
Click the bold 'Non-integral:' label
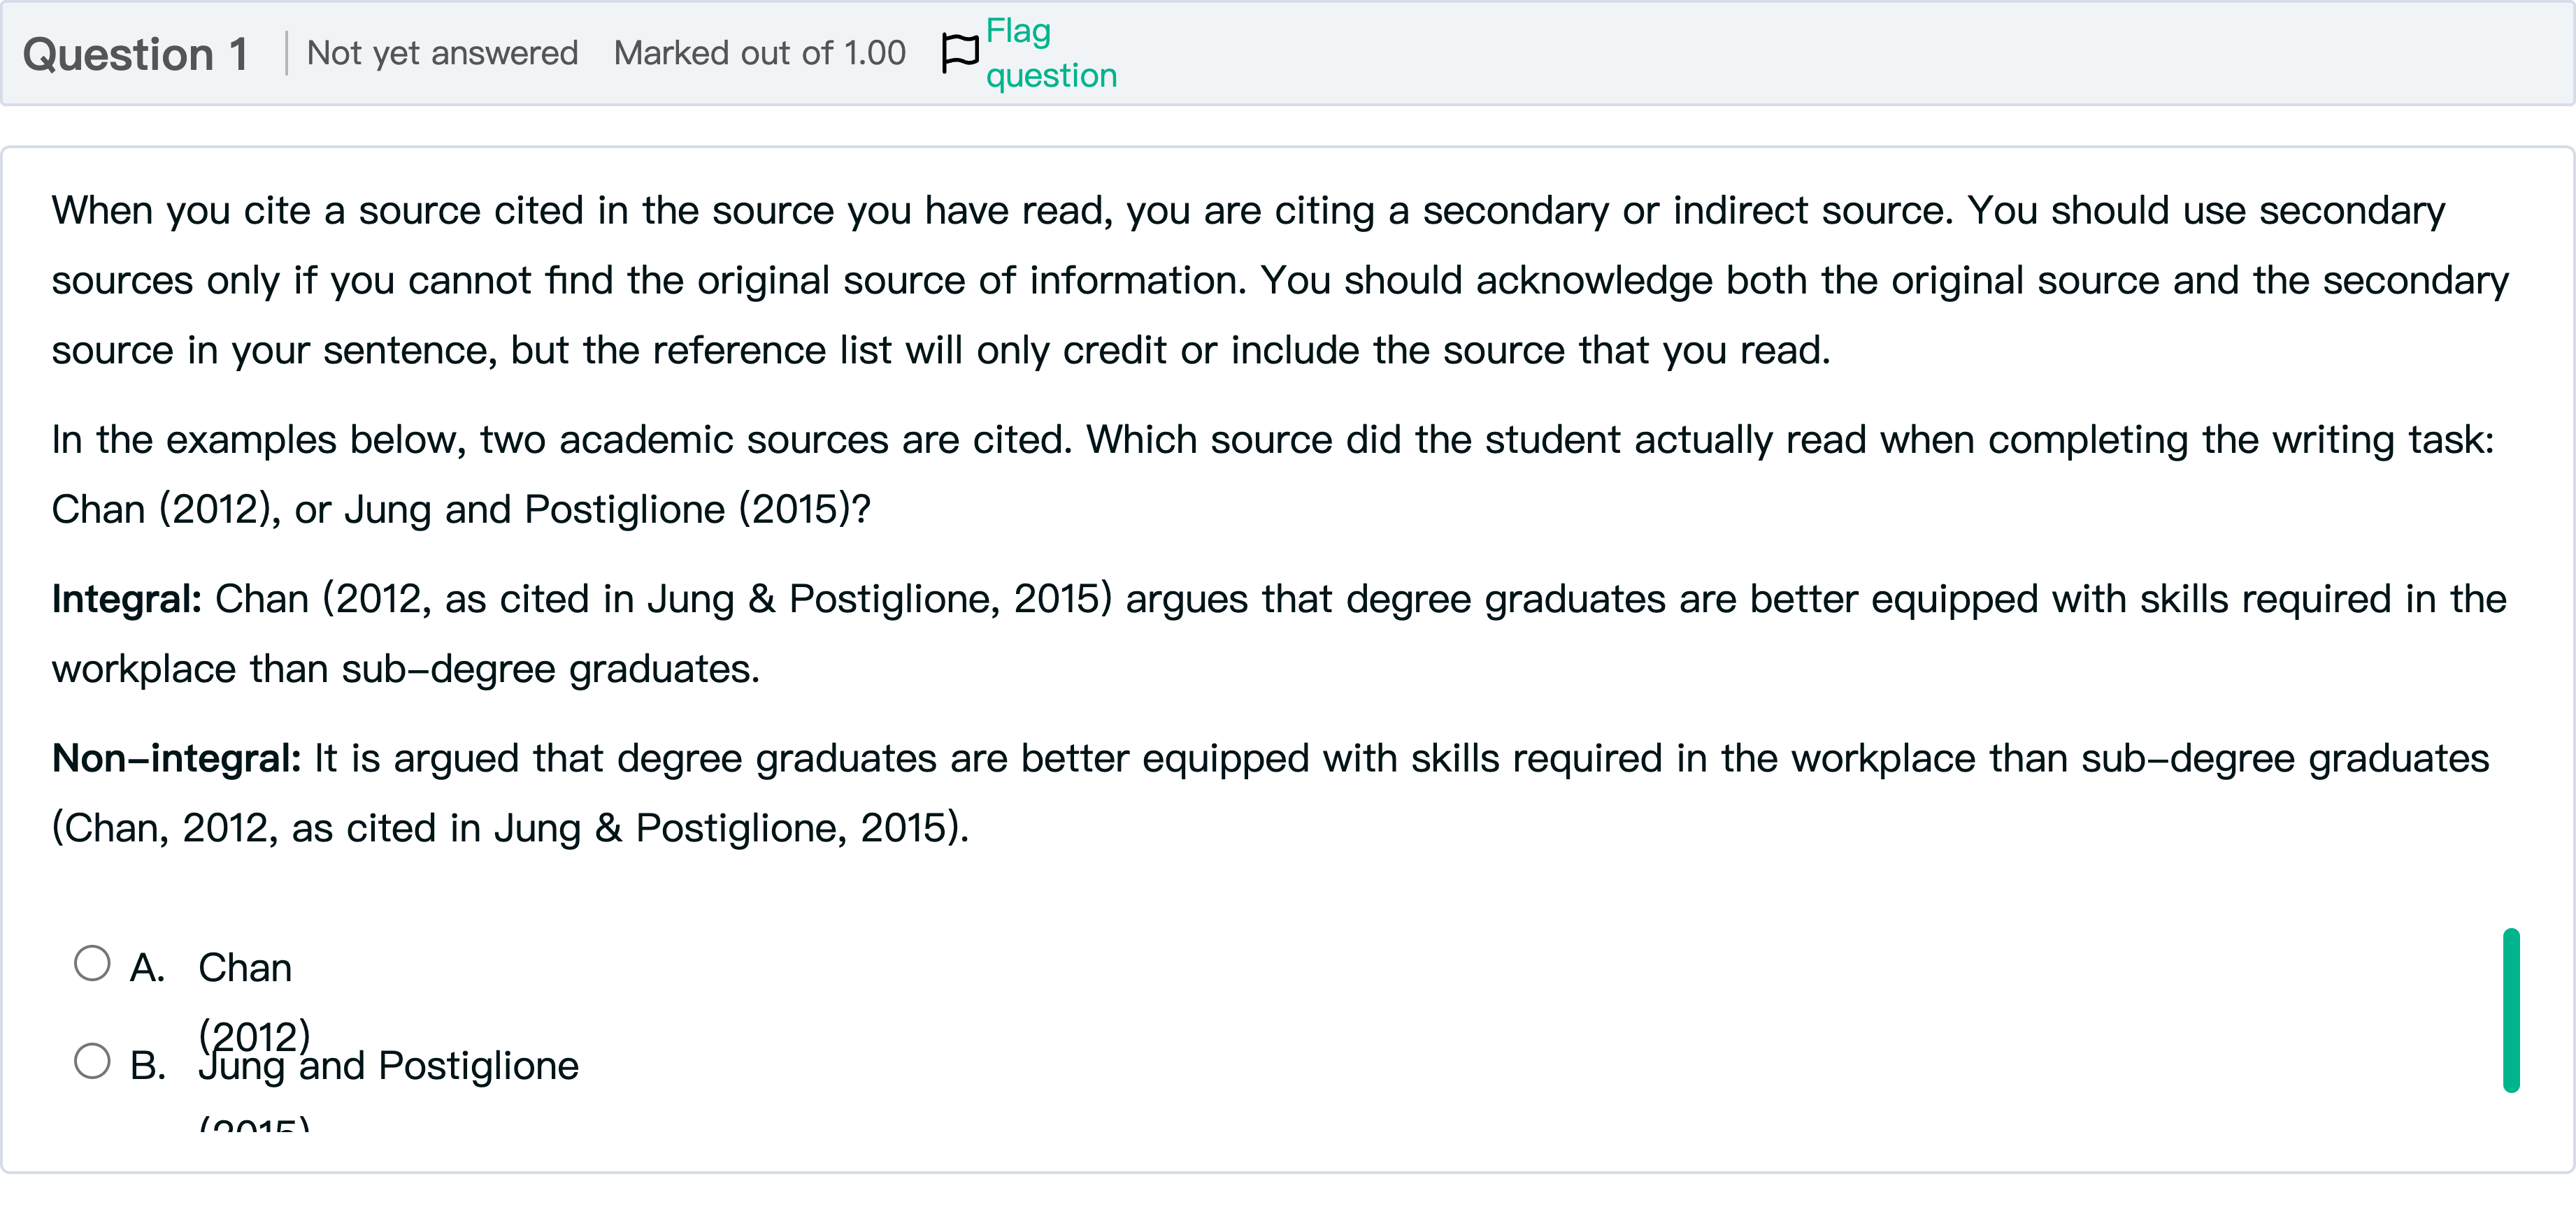click(176, 758)
